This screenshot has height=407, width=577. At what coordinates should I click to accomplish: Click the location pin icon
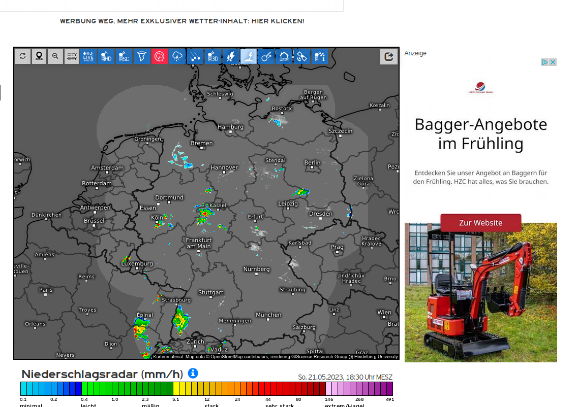click(x=39, y=56)
